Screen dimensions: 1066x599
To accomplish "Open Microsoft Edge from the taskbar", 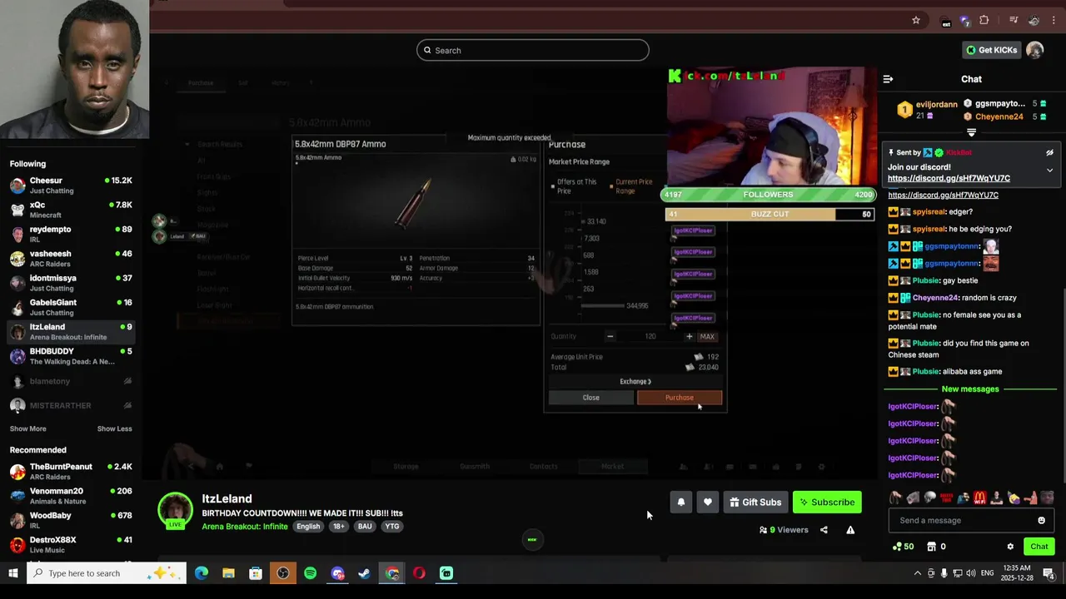I will point(201,573).
